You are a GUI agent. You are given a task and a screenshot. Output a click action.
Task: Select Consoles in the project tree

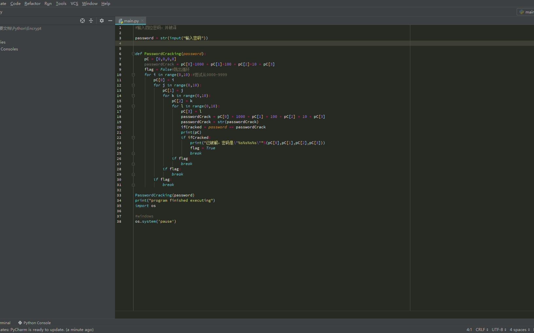click(9, 49)
